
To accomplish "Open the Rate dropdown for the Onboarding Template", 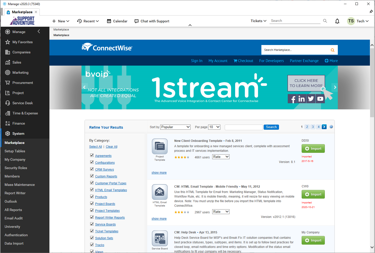I will pyautogui.click(x=221, y=157).
